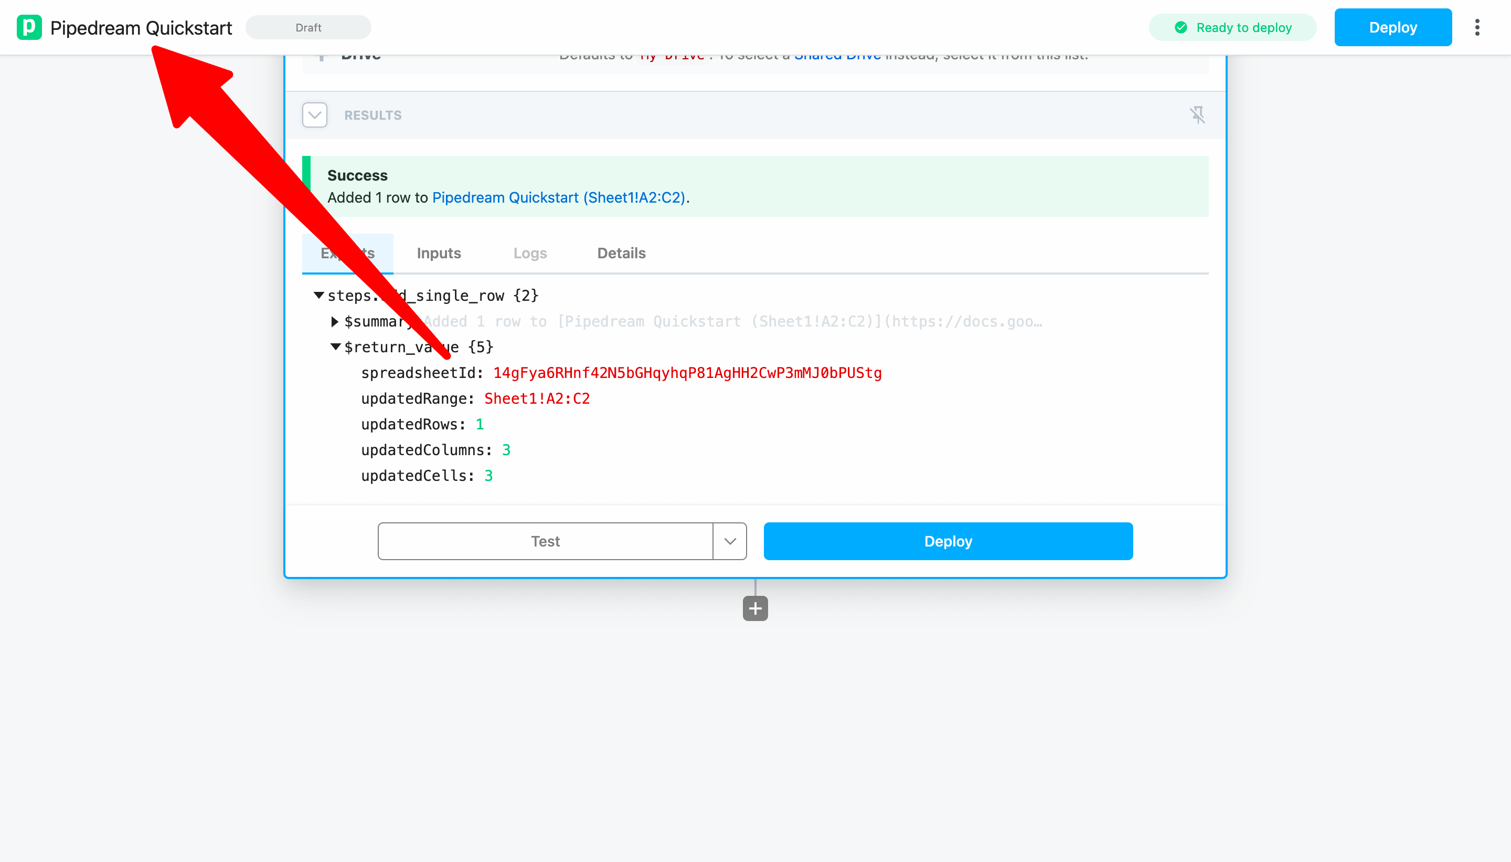Open the Details tab
The height and width of the screenshot is (862, 1511).
coord(621,253)
